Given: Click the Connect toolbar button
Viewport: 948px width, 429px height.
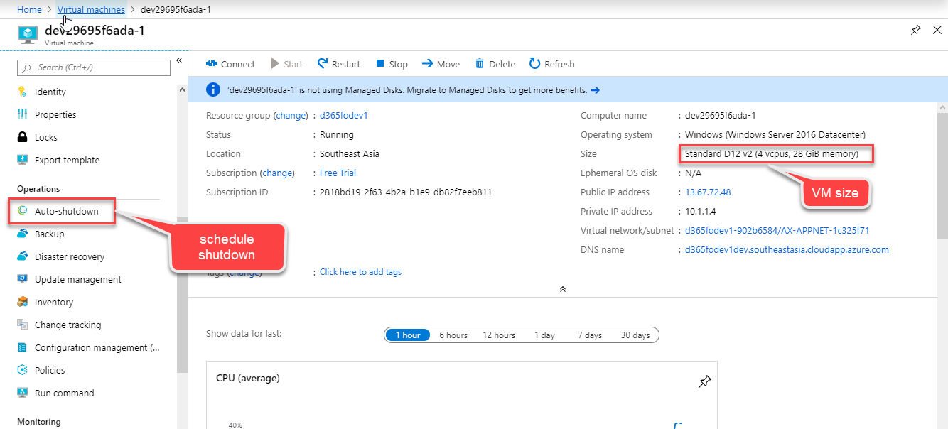Looking at the screenshot, I should pyautogui.click(x=230, y=64).
